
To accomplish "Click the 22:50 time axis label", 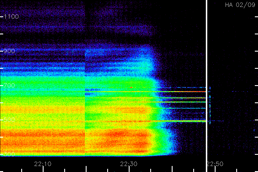I will (215, 164).
